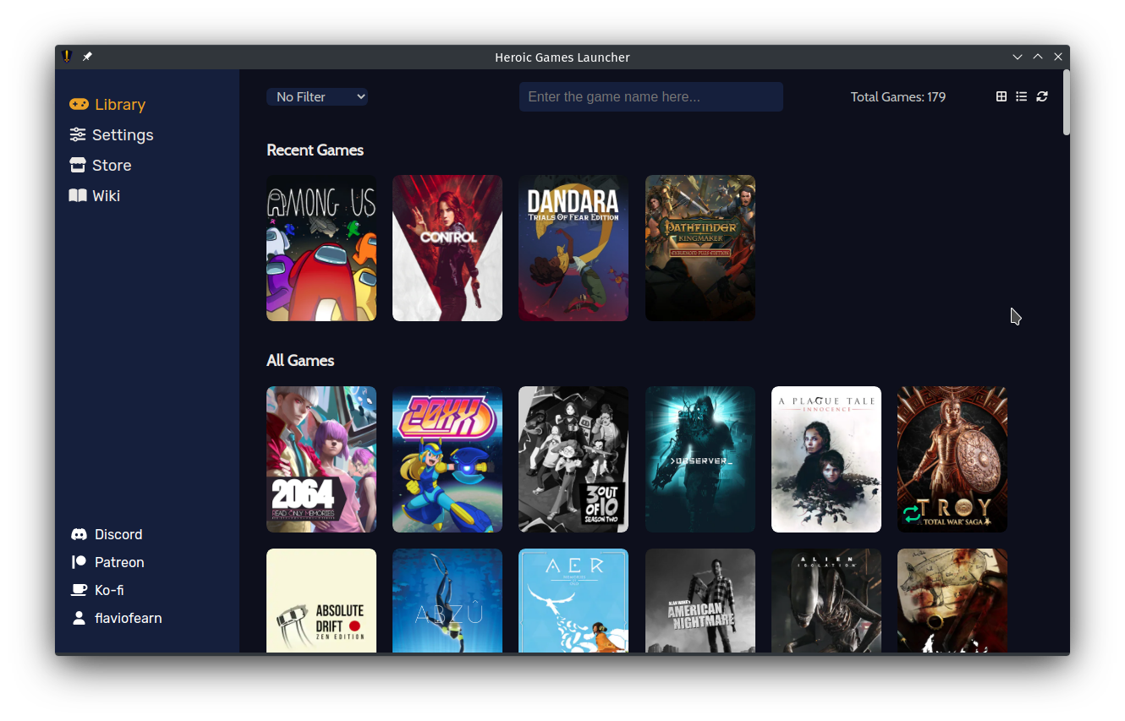
Task: Click the Store shop icon
Action: coord(78,165)
